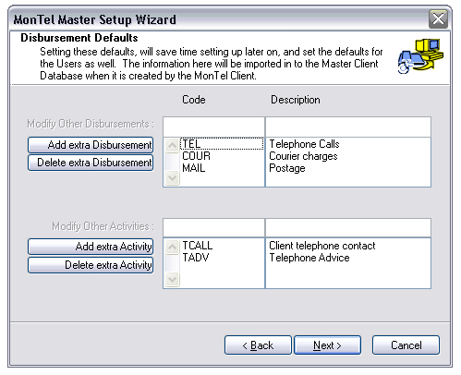Viewport: 461px width, 375px height.
Task: Click the activity Code input field
Action: click(213, 228)
